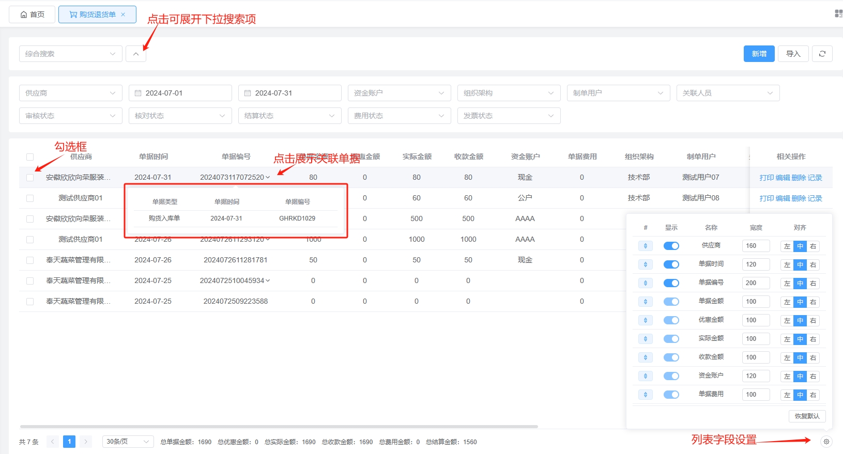The width and height of the screenshot is (843, 454).
Task: Expand linked documents for 2024072510045934
Action: pos(268,280)
